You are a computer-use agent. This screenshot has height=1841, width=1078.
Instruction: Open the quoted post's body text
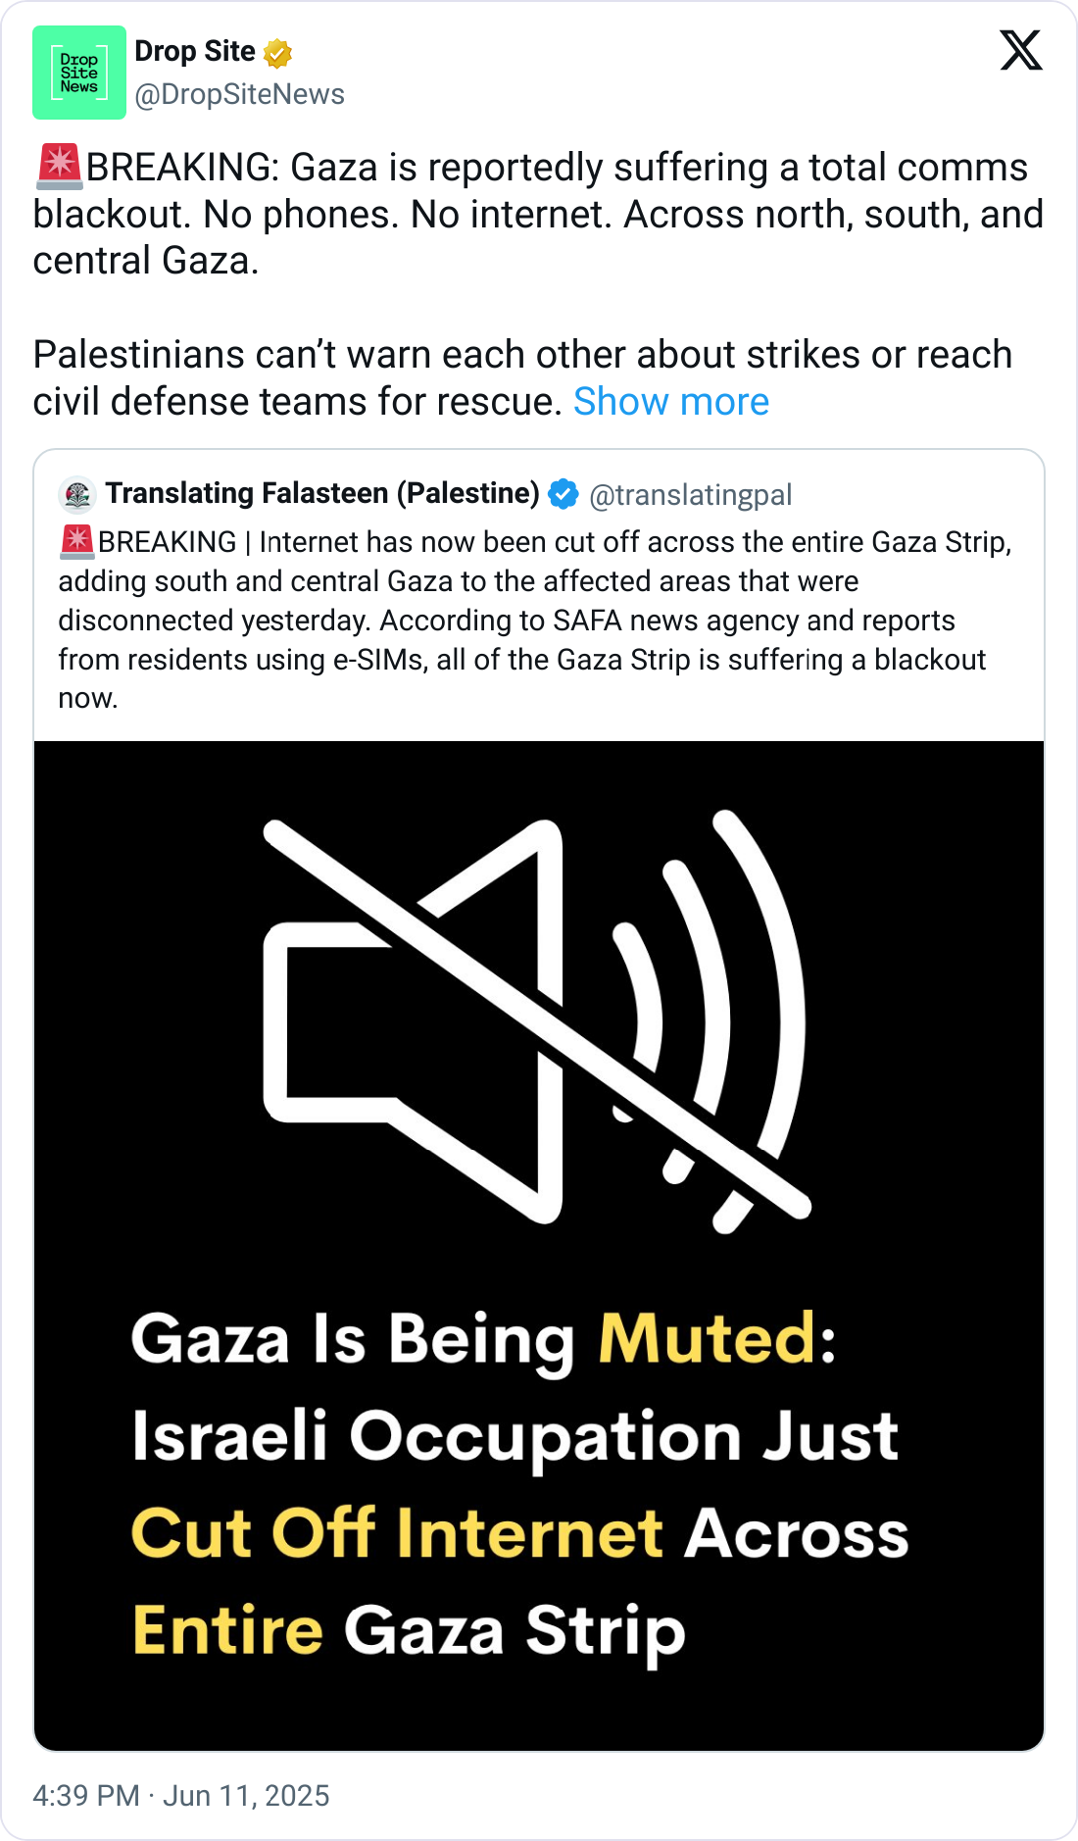click(534, 620)
